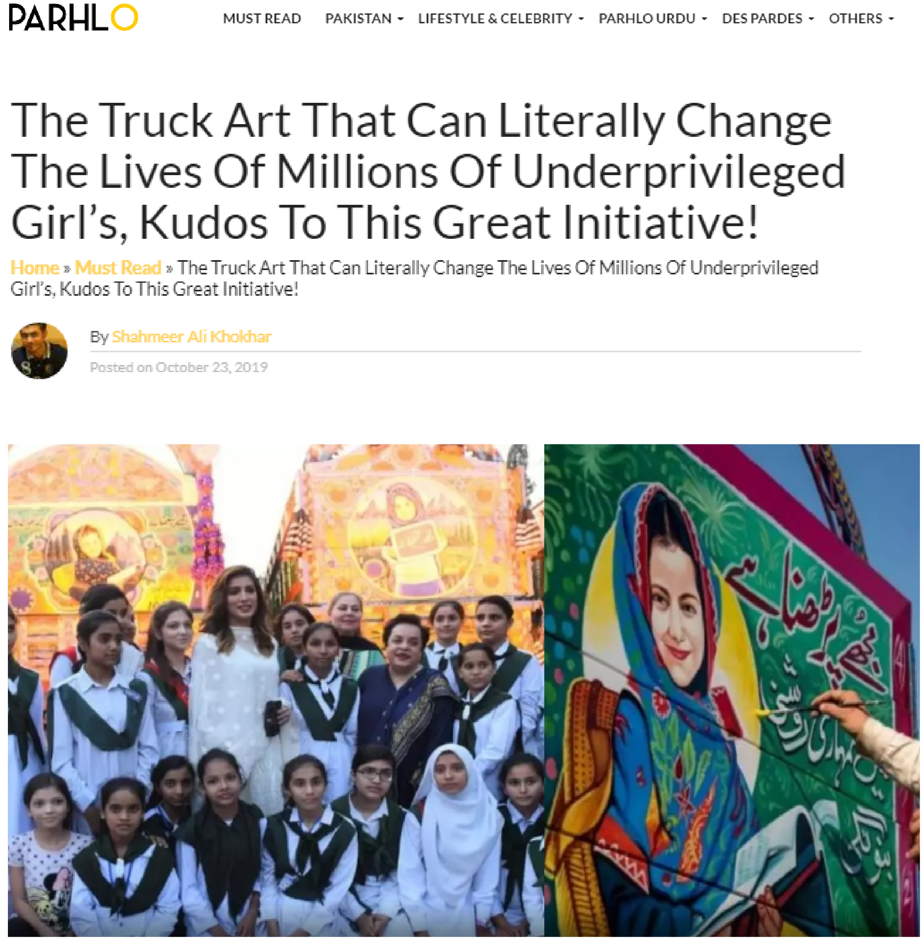Viewport: 921px width, 939px height.
Task: Open the schoolgirls group photo
Action: pos(276,690)
